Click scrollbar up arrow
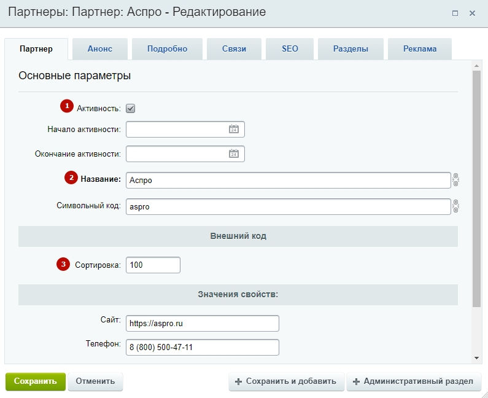 (476, 66)
